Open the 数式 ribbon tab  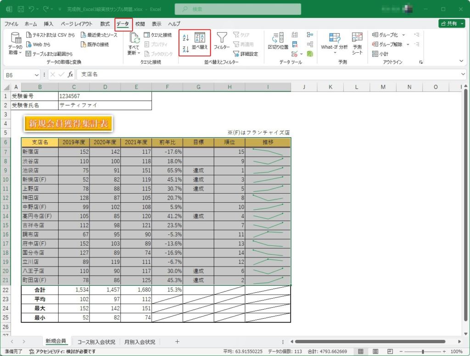(x=105, y=24)
